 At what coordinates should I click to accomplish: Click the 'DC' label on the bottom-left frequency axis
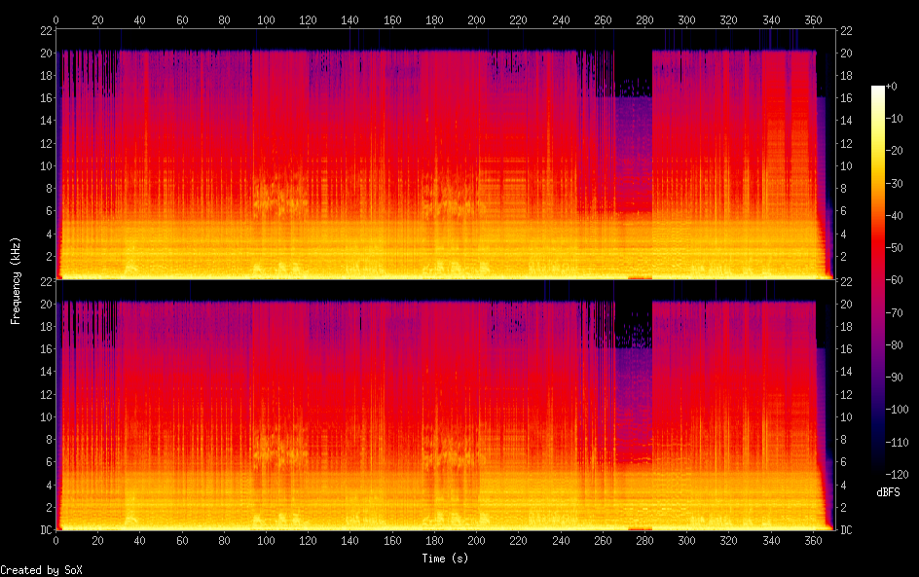pyautogui.click(x=44, y=530)
